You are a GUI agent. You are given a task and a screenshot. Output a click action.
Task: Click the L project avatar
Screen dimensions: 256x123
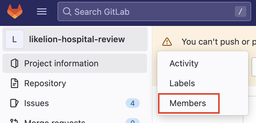pos(15,39)
